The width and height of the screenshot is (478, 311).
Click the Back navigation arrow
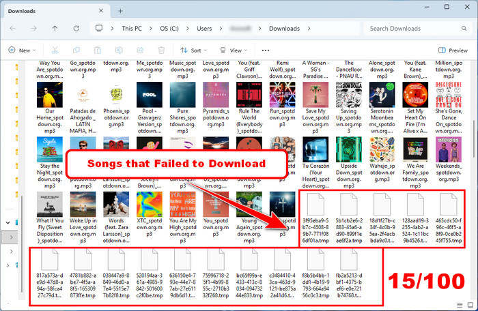(12, 29)
